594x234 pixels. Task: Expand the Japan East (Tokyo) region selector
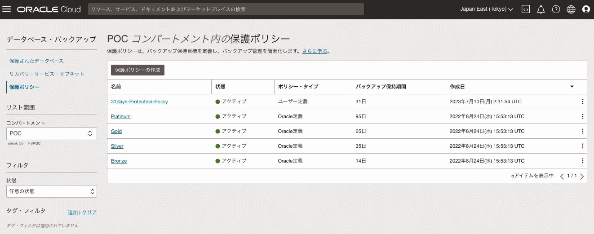point(487,9)
